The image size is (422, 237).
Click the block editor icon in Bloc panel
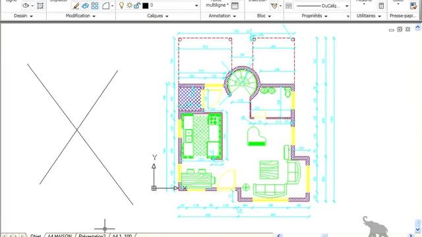[x=274, y=6]
